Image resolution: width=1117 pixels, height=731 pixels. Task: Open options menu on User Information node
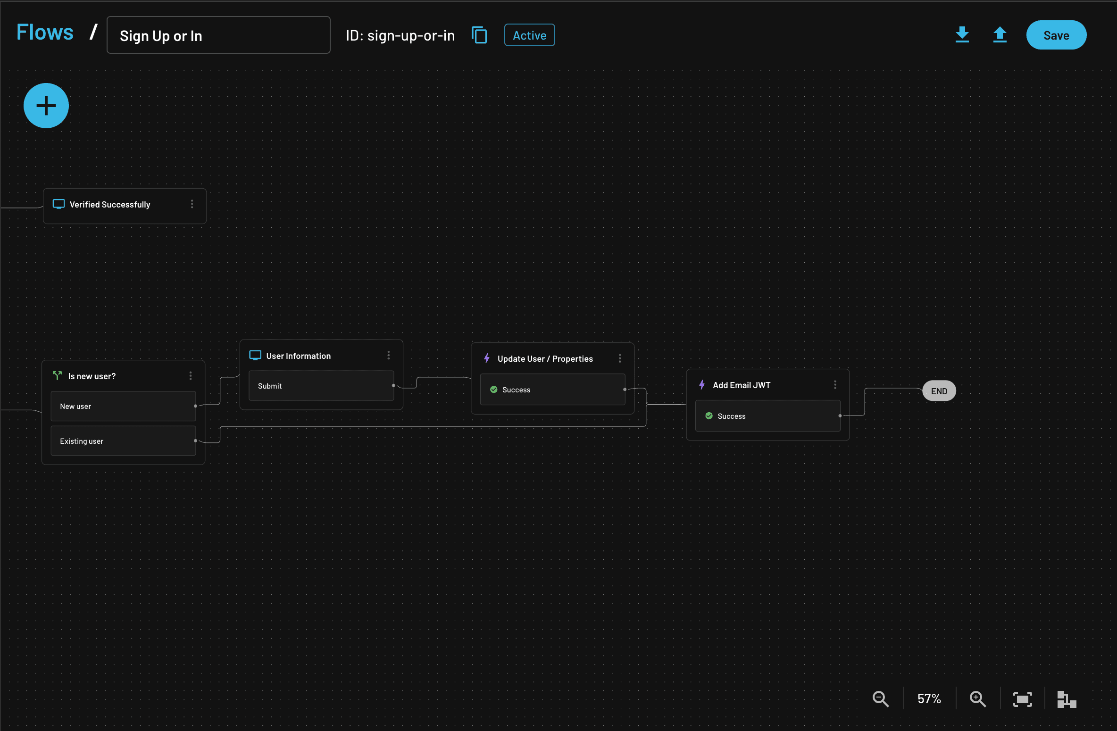point(388,355)
